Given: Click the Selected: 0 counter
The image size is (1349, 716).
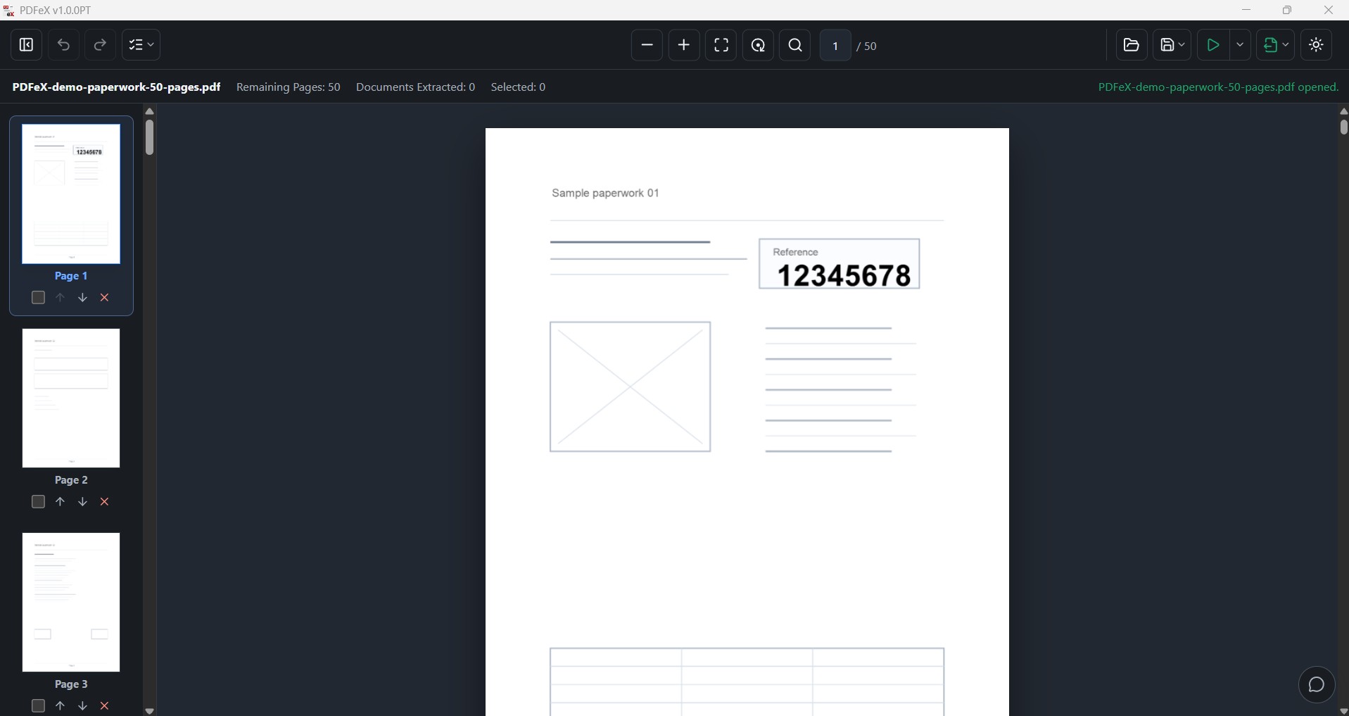Looking at the screenshot, I should 518,87.
